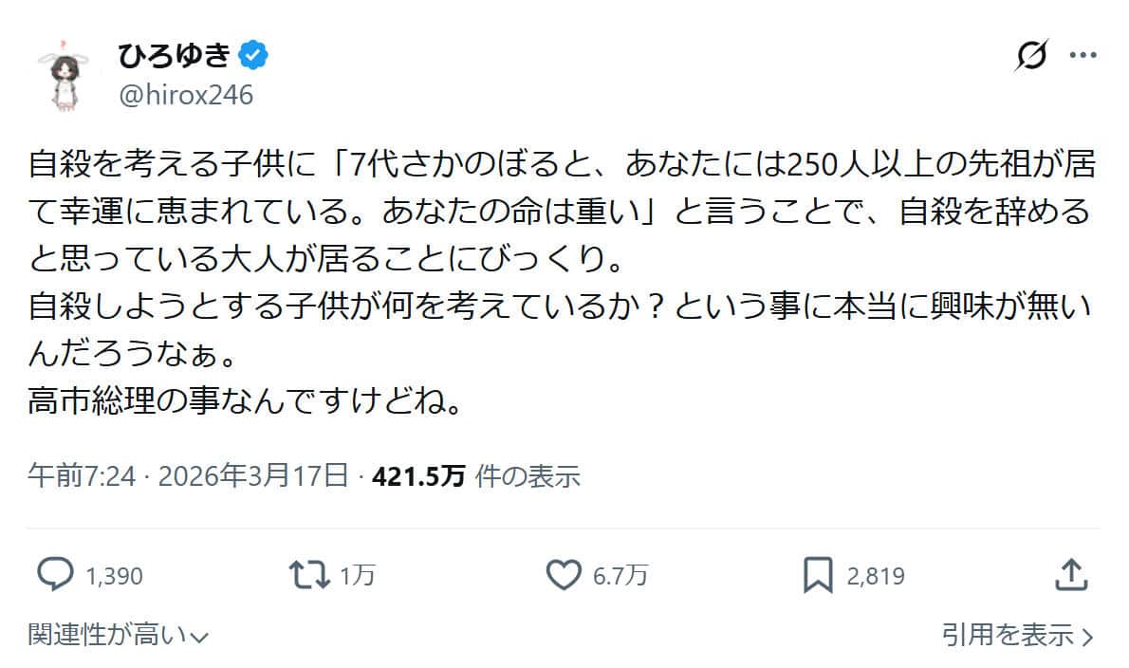Click the chevron beside 引用を表示
Image resolution: width=1129 pixels, height=668 pixels.
point(1087,636)
